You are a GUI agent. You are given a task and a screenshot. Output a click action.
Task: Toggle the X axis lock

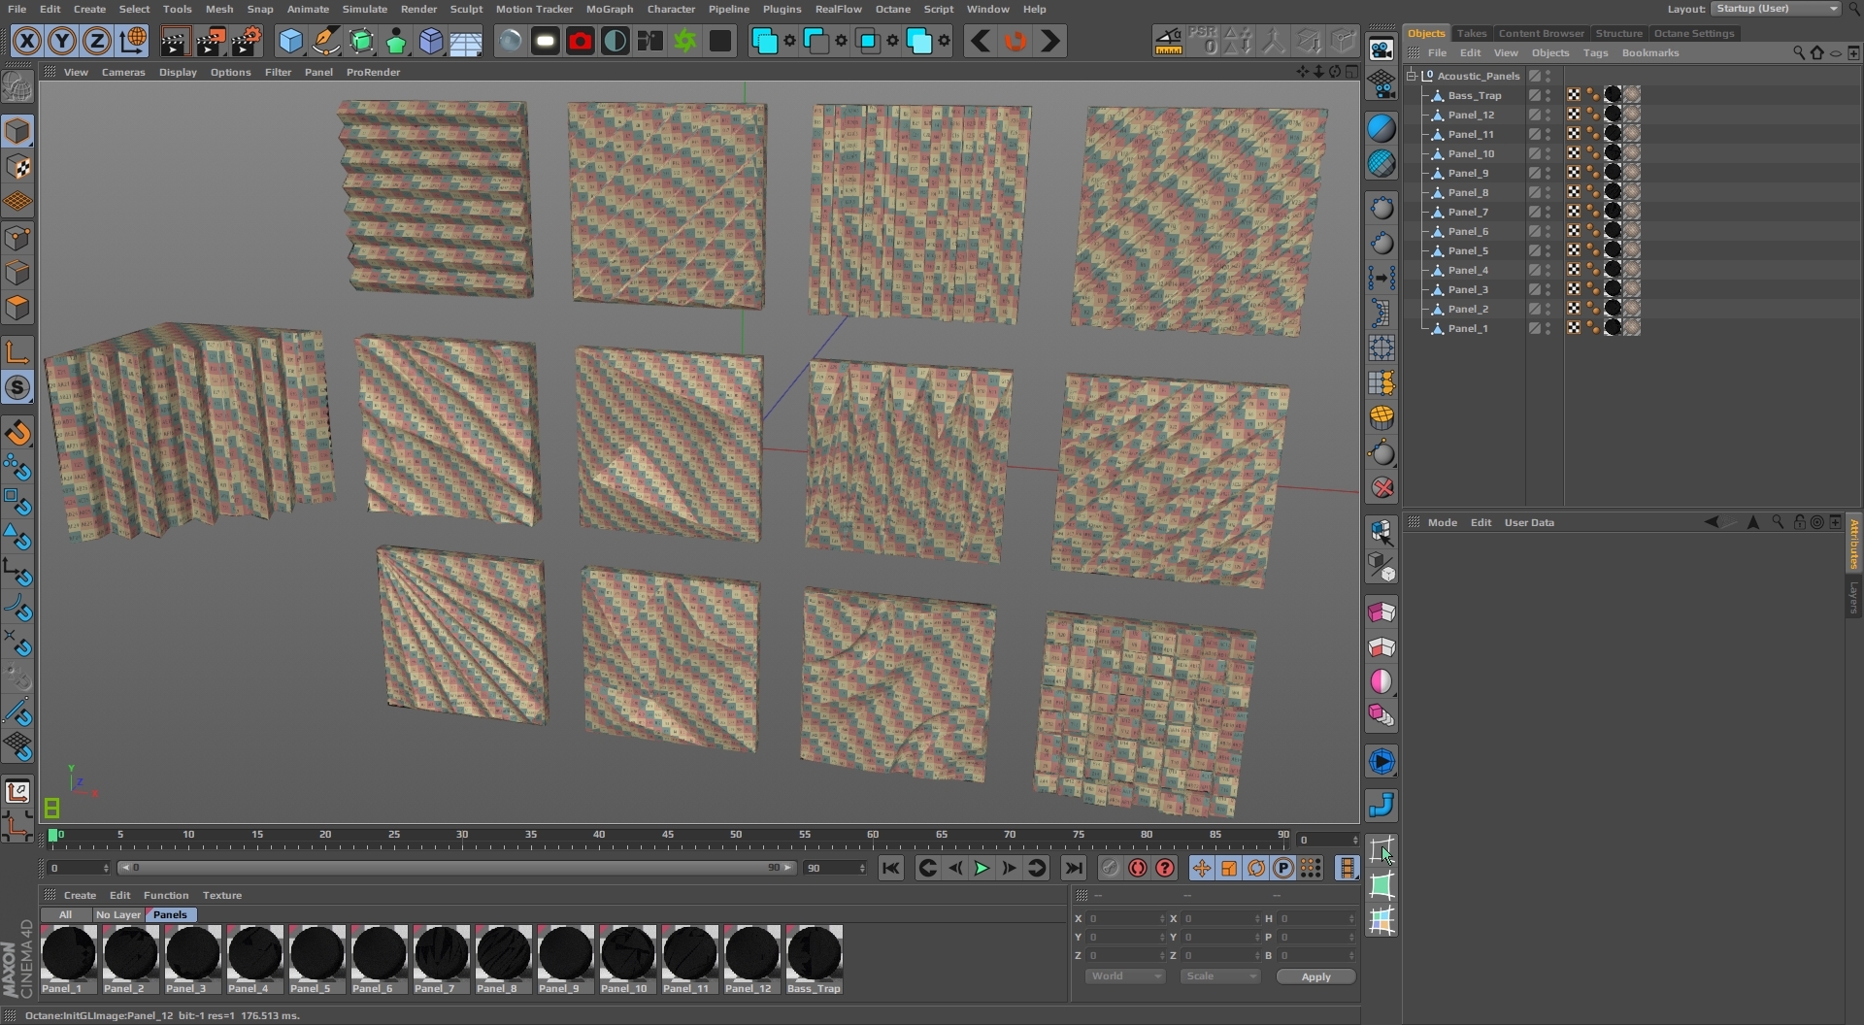pyautogui.click(x=27, y=42)
